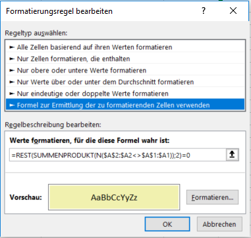Open the Formatieren... dialog
Image resolution: width=251 pixels, height=238 pixels.
[212, 197]
